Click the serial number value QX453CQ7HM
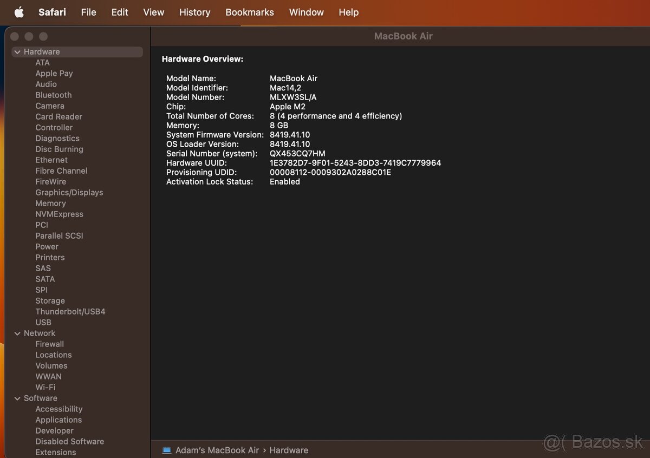 pos(297,154)
